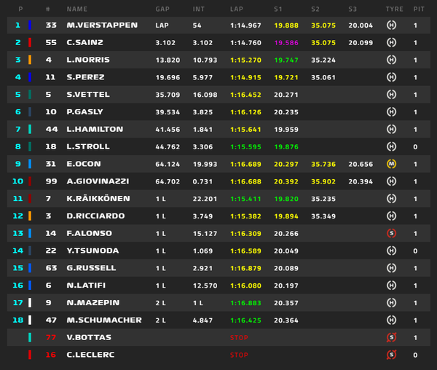The width and height of the screenshot is (437, 370).
Task: Click Hamilton's hard tyre icon
Action: (391, 129)
